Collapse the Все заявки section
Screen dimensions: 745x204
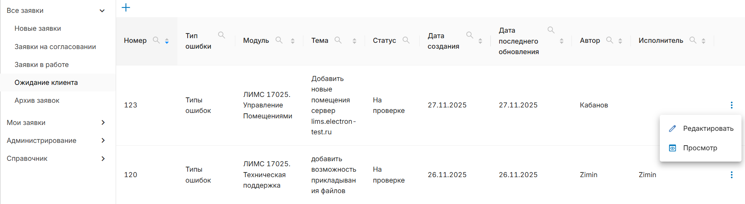(x=102, y=11)
